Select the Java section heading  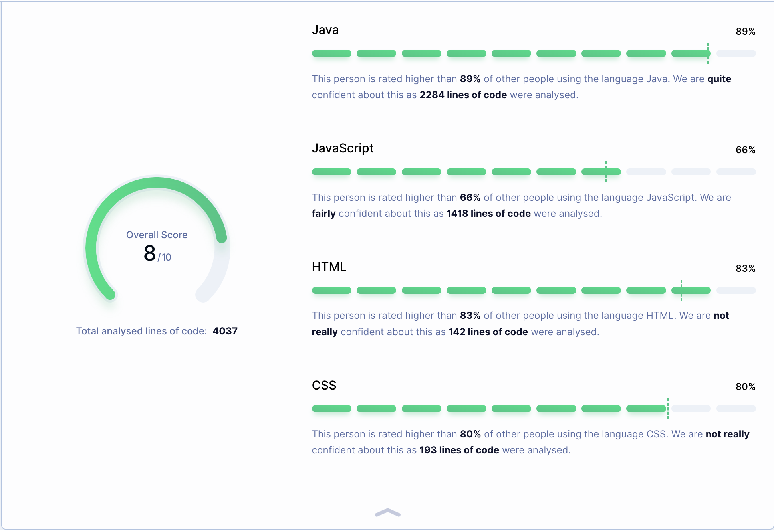point(325,30)
